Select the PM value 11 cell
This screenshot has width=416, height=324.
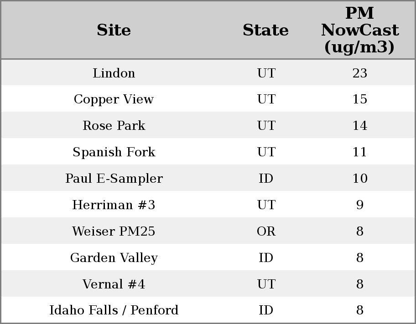pyautogui.click(x=359, y=152)
